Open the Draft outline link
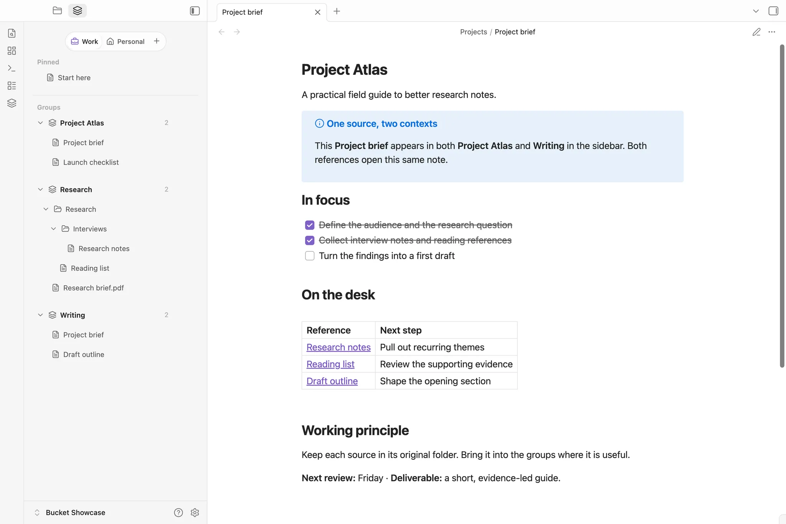The image size is (786, 524). click(332, 381)
